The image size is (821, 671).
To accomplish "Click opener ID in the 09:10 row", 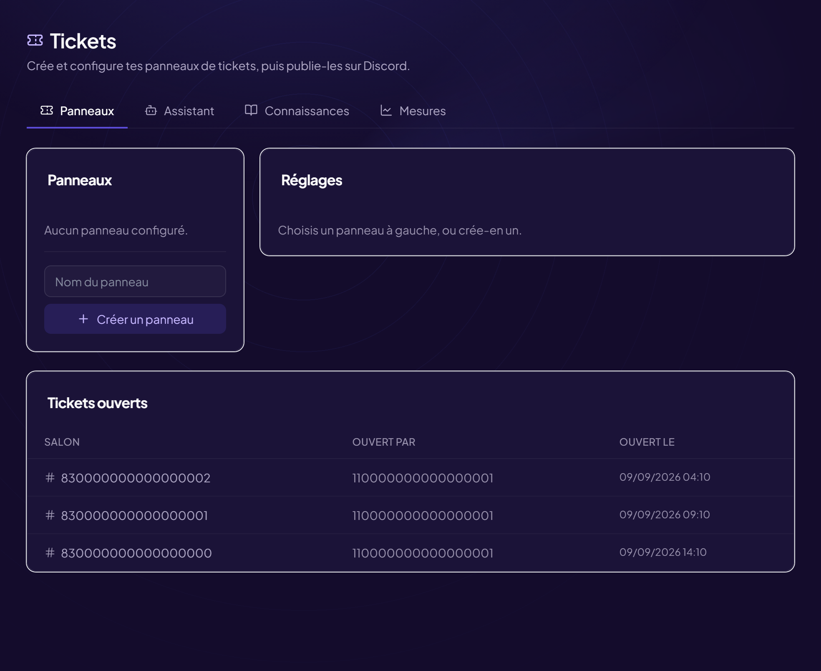I will [x=423, y=515].
